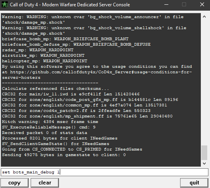Click the window title text in title bar
The width and height of the screenshot is (210, 188).
click(70, 5)
